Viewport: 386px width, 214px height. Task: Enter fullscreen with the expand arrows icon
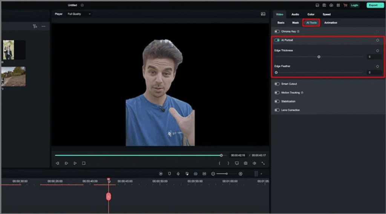point(263,163)
